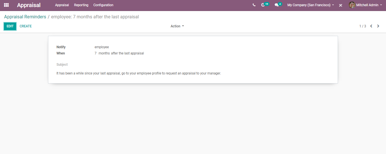Screen dimensions: 386x154
Task: Go to next record arrow
Action: (378, 26)
